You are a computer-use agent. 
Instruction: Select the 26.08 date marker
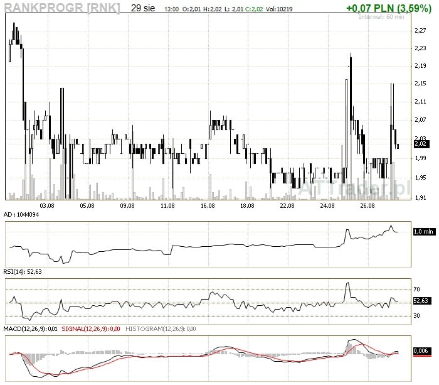click(368, 205)
